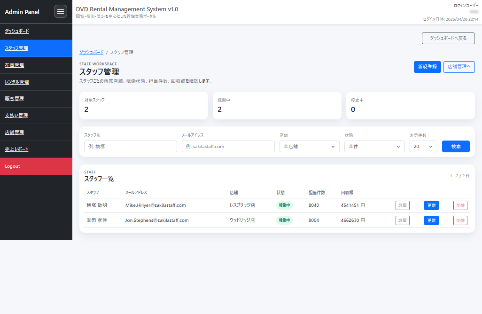Open the 状態 dropdown showing 全件

tap(374, 146)
